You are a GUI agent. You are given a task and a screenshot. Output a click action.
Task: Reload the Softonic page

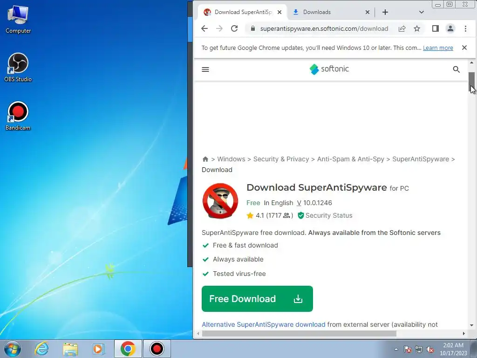(x=234, y=28)
